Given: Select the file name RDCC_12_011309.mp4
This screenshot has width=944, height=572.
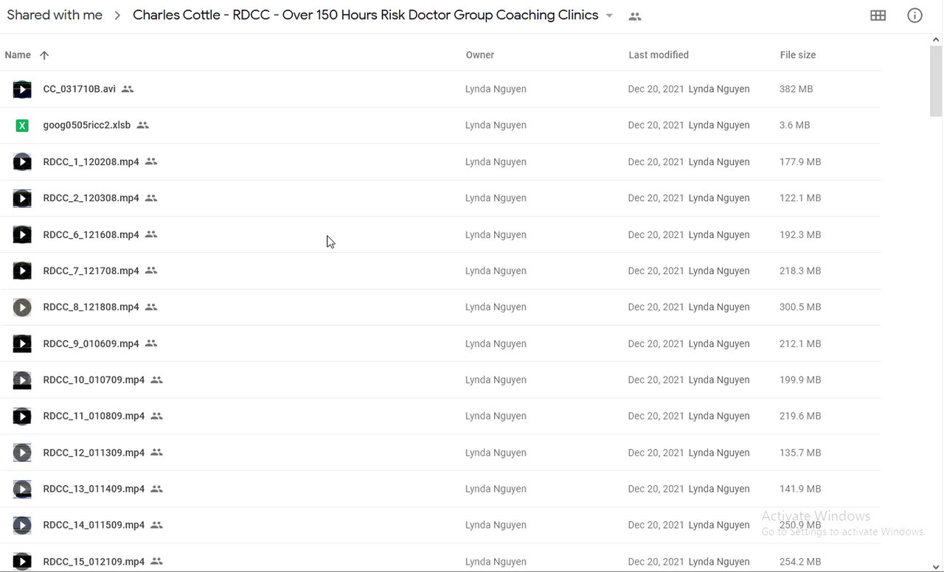Looking at the screenshot, I should pyautogui.click(x=94, y=453).
